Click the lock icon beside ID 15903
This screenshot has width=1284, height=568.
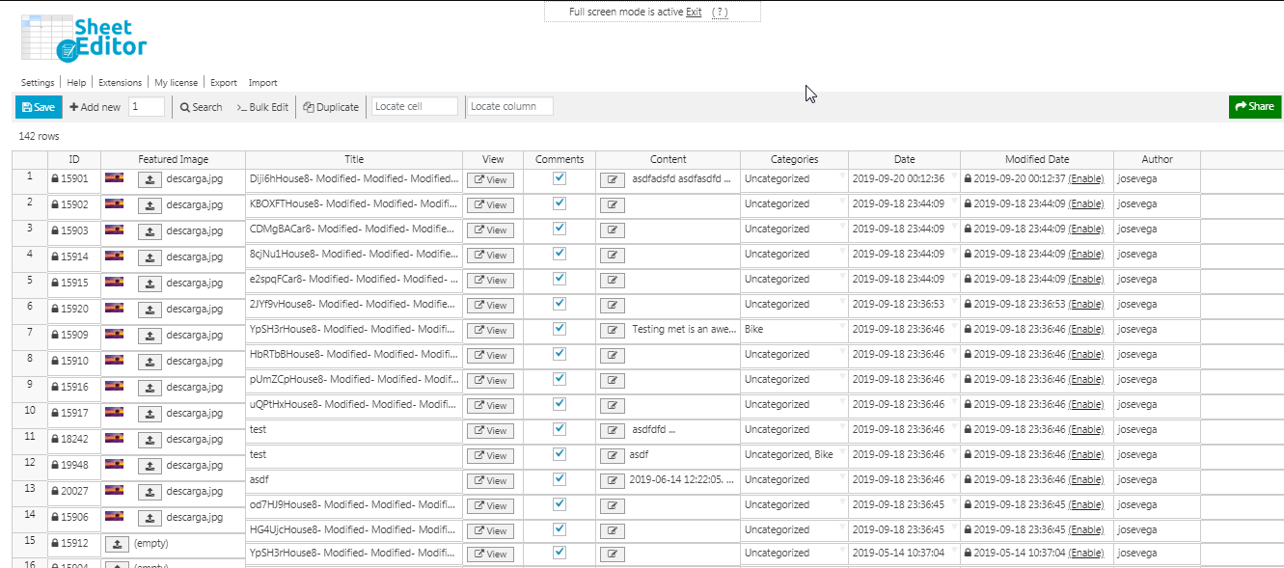pyautogui.click(x=55, y=230)
